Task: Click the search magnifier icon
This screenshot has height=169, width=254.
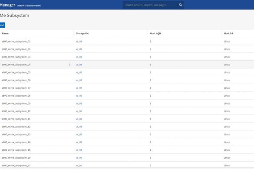Action: (x=181, y=5)
